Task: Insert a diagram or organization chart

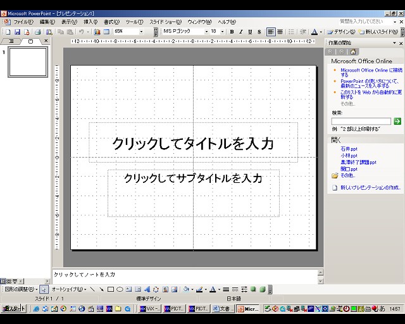Action: click(156, 289)
